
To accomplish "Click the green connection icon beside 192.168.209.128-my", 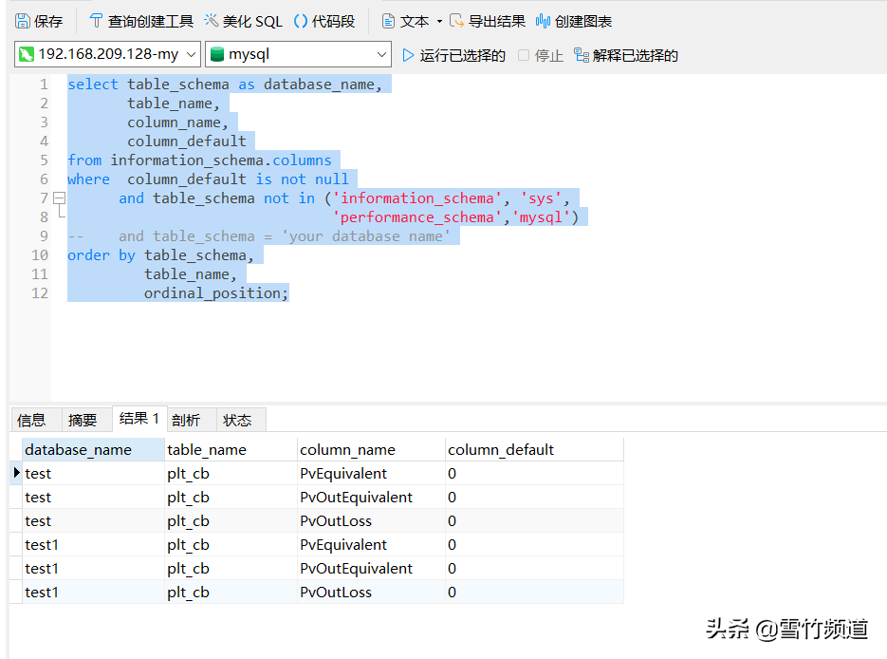I will 22,54.
